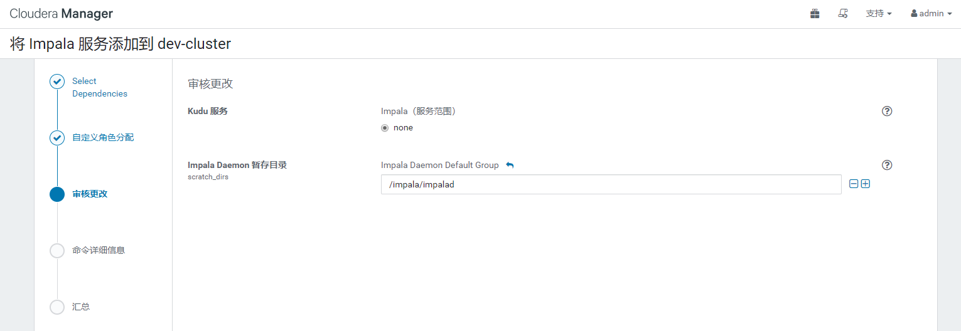Click the 汇总 empty step circle
The image size is (961, 331).
(x=57, y=307)
